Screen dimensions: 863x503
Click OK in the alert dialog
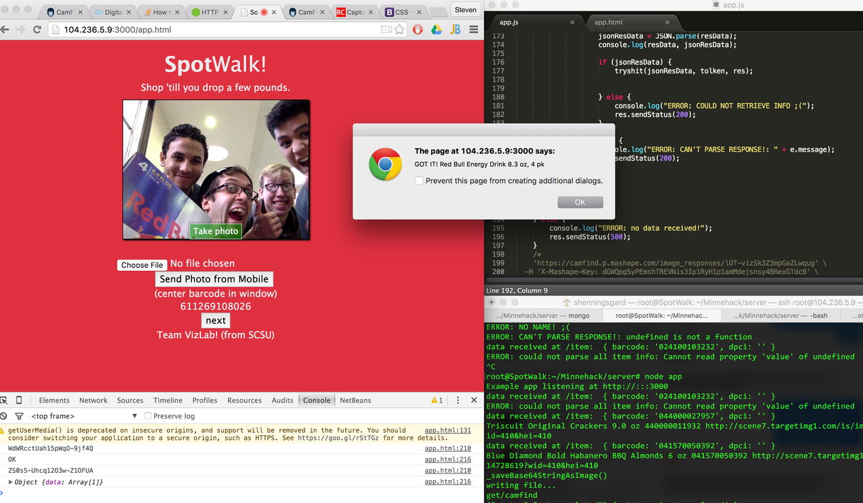coord(580,202)
